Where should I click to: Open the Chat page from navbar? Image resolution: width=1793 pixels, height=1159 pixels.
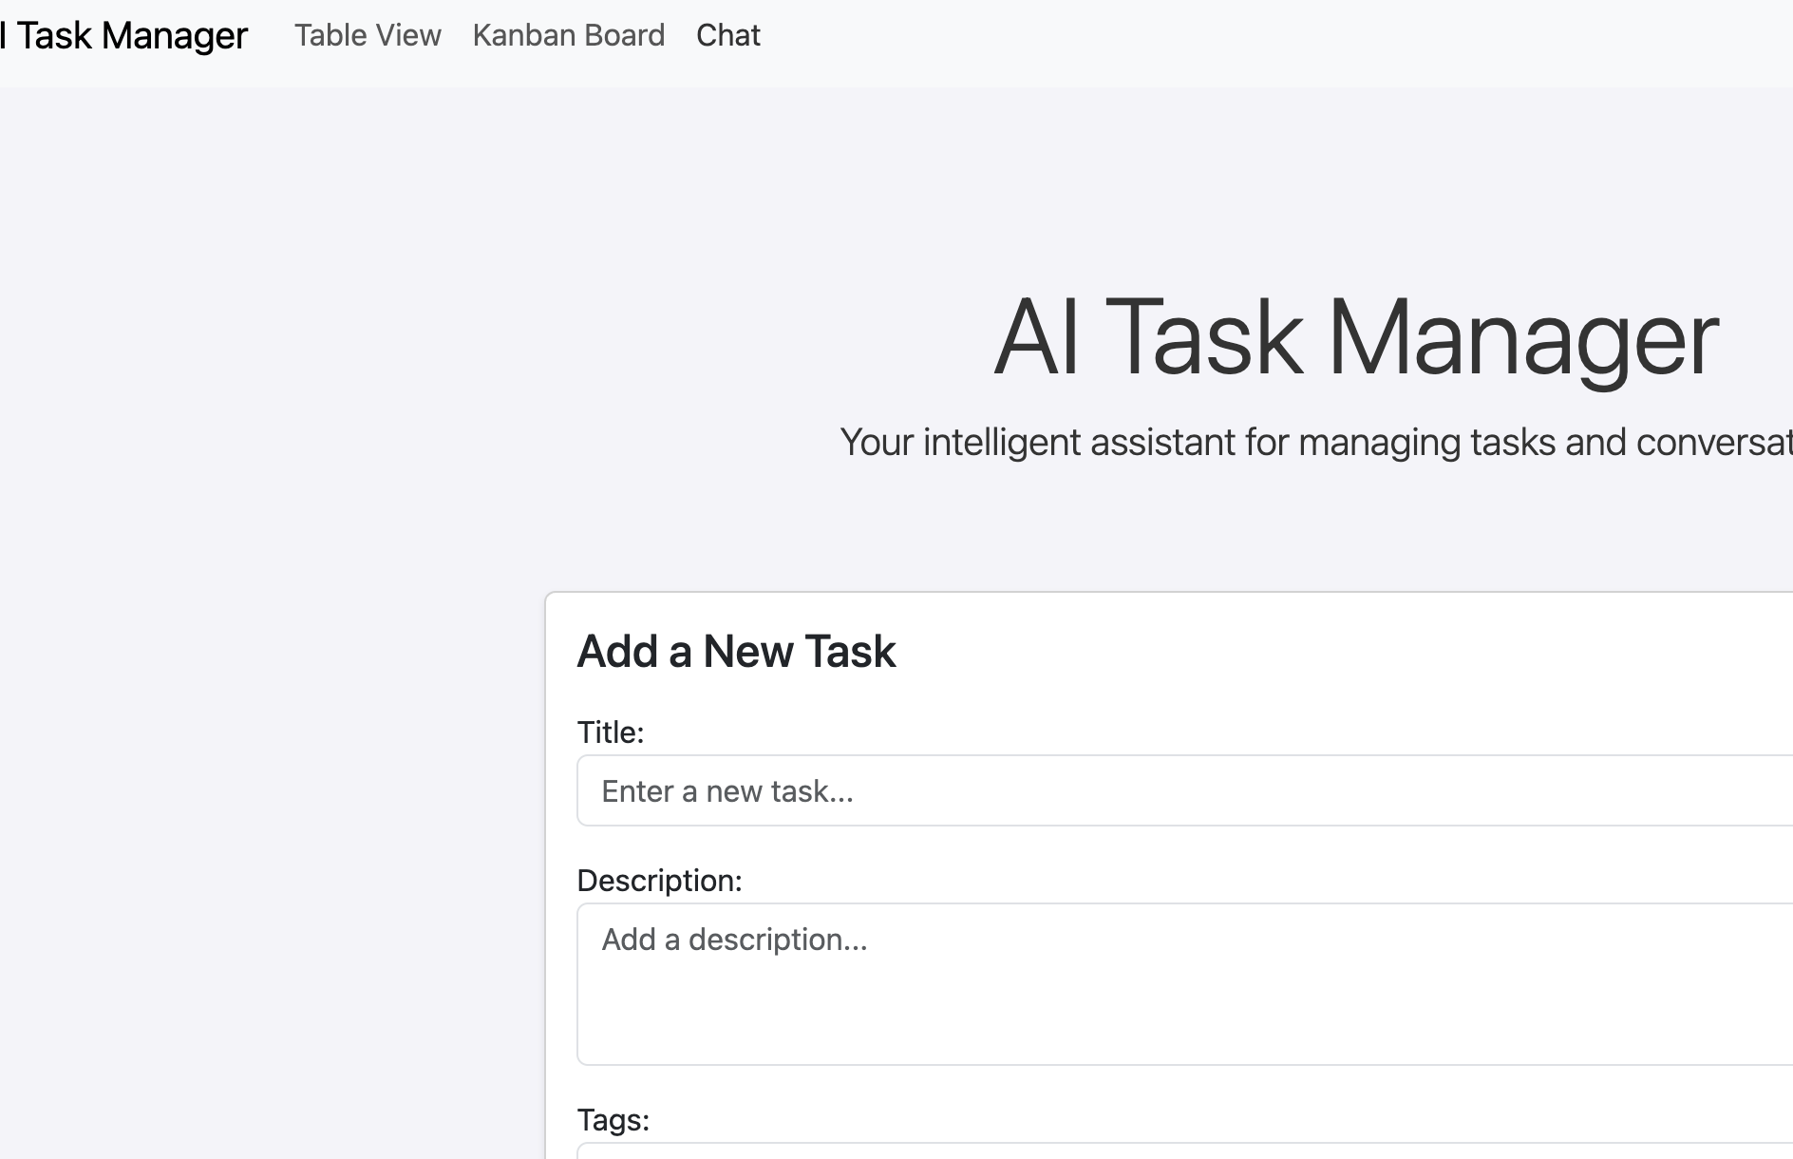point(727,35)
